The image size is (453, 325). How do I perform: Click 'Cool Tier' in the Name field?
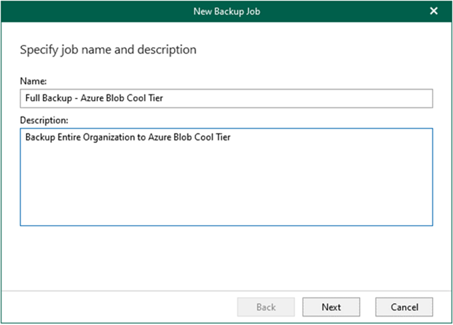click(x=144, y=98)
